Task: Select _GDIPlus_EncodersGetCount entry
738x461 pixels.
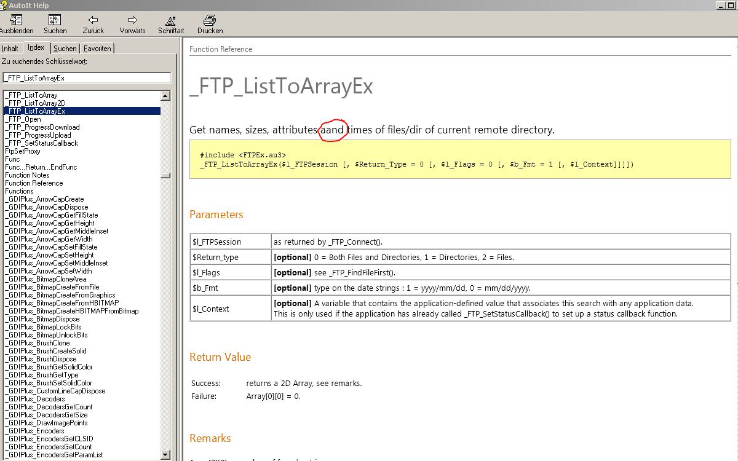Action: tap(48, 447)
